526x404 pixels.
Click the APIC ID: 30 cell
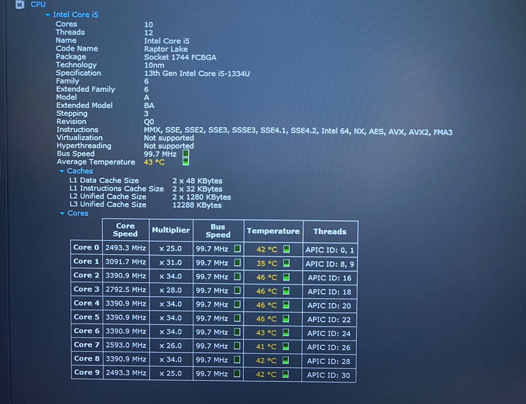pos(329,375)
